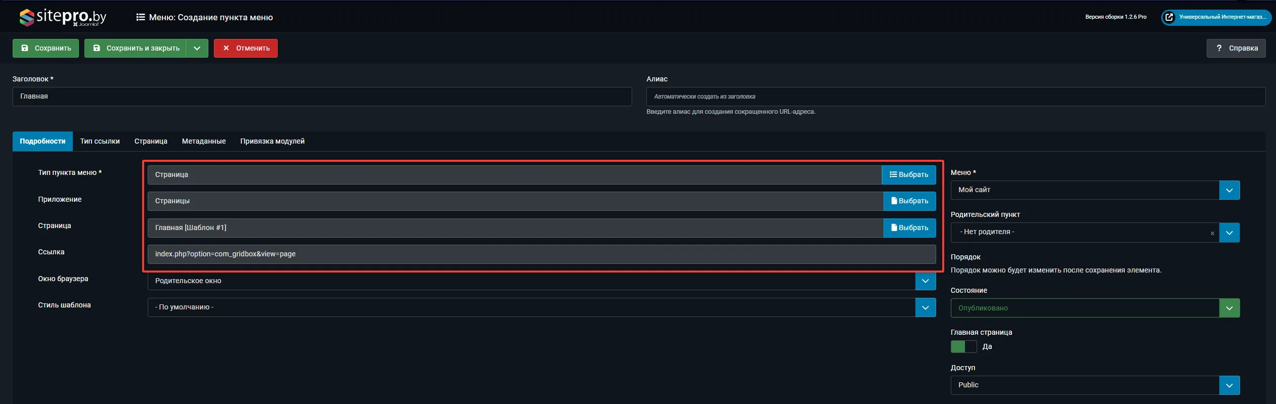1276x404 pixels.
Task: Switch to the Метаданные tab
Action: [x=204, y=142]
